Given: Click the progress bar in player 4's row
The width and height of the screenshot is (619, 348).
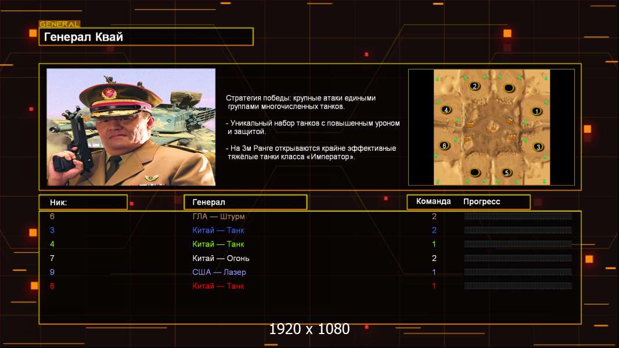Looking at the screenshot, I should pyautogui.click(x=518, y=244).
